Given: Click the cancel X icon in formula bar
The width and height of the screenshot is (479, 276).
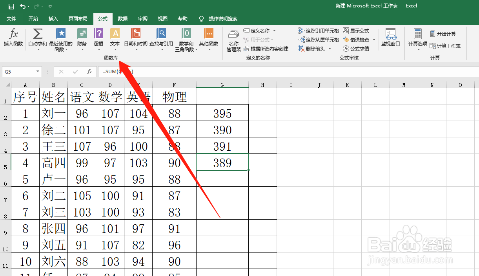Looking at the screenshot, I should pyautogui.click(x=61, y=72).
